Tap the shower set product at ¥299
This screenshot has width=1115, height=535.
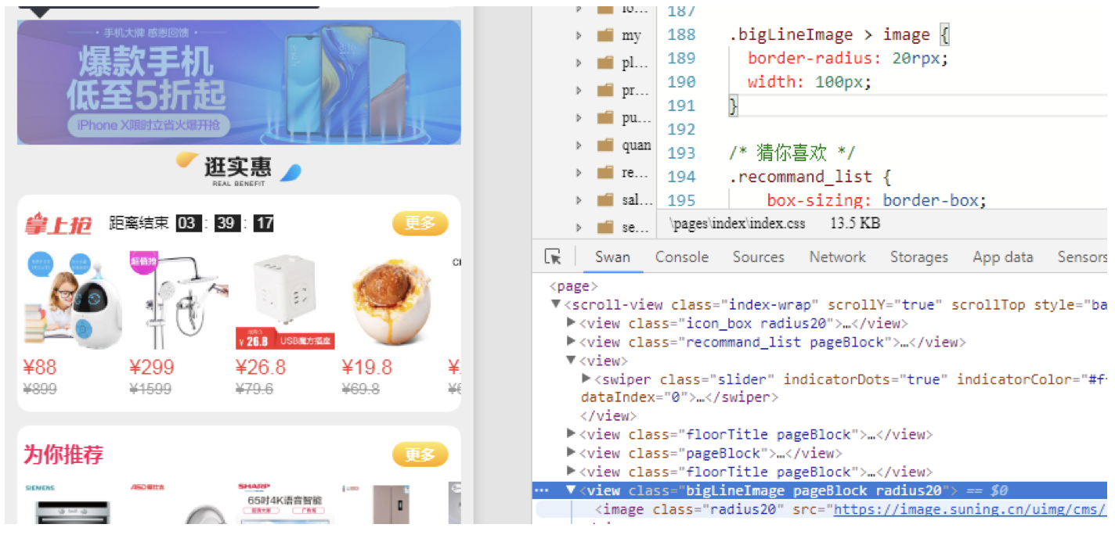[x=179, y=301]
